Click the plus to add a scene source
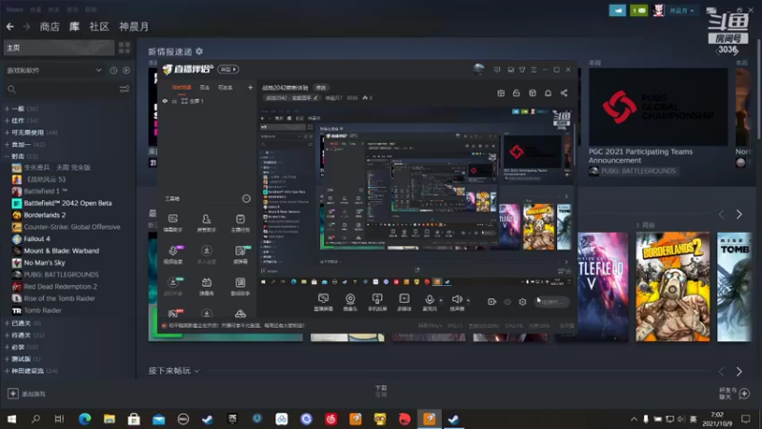Screen dimensions: 762x429 pos(251,88)
